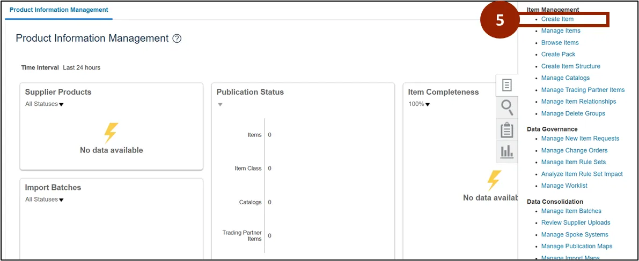This screenshot has width=639, height=261.
Task: Click the Create Item link
Action: pyautogui.click(x=557, y=19)
